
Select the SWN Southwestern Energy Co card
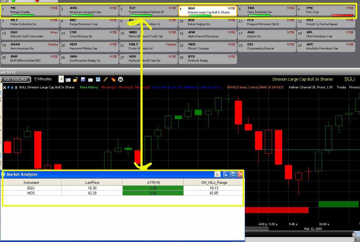(x=89, y=59)
